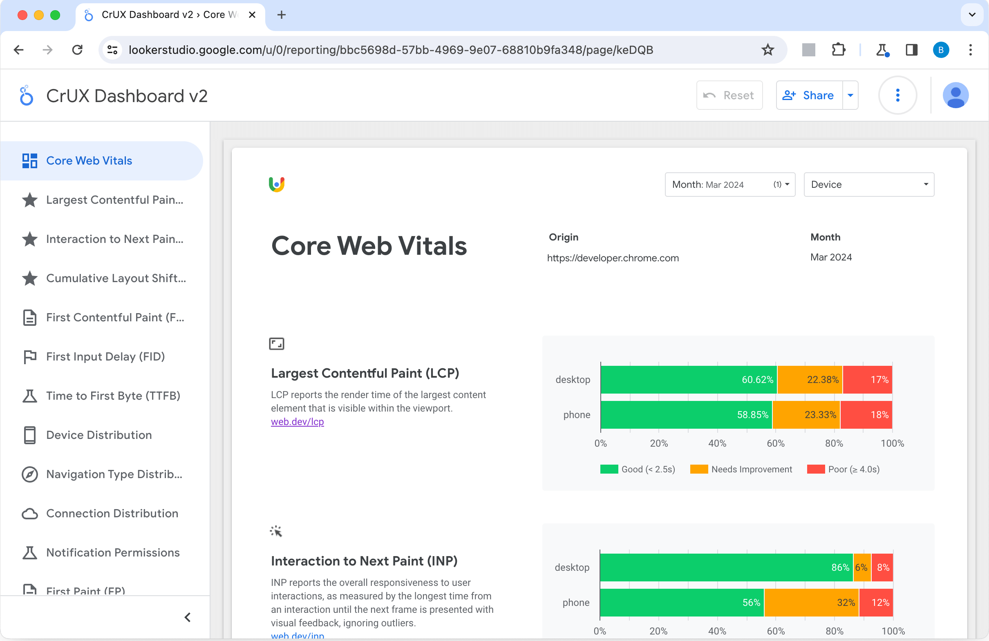This screenshot has width=989, height=641.
Task: Go back to previous page
Action: pos(19,50)
